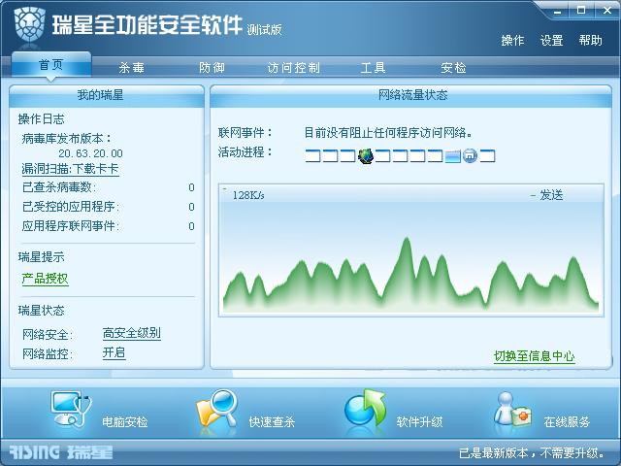Open the 杀毒 antivirus tab
This screenshot has height=466, width=621.
pos(132,68)
